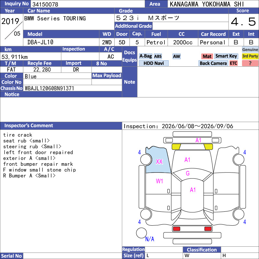Click the Score value 4.5
Image resolution: width=259 pixels, height=259 pixels.
[x=243, y=22]
